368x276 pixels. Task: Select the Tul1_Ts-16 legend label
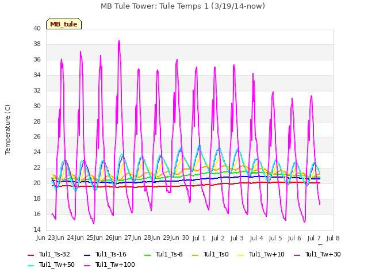(111, 254)
